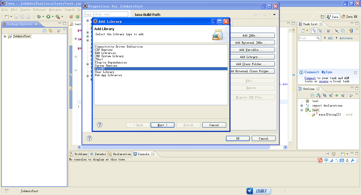Click Add Variable button
Screen dimensions: 361x195
point(251,50)
